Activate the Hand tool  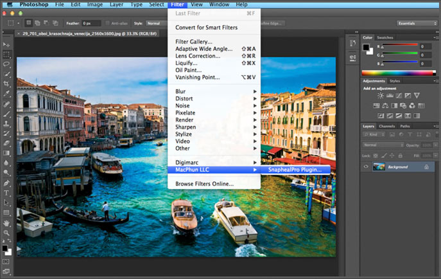[7, 222]
